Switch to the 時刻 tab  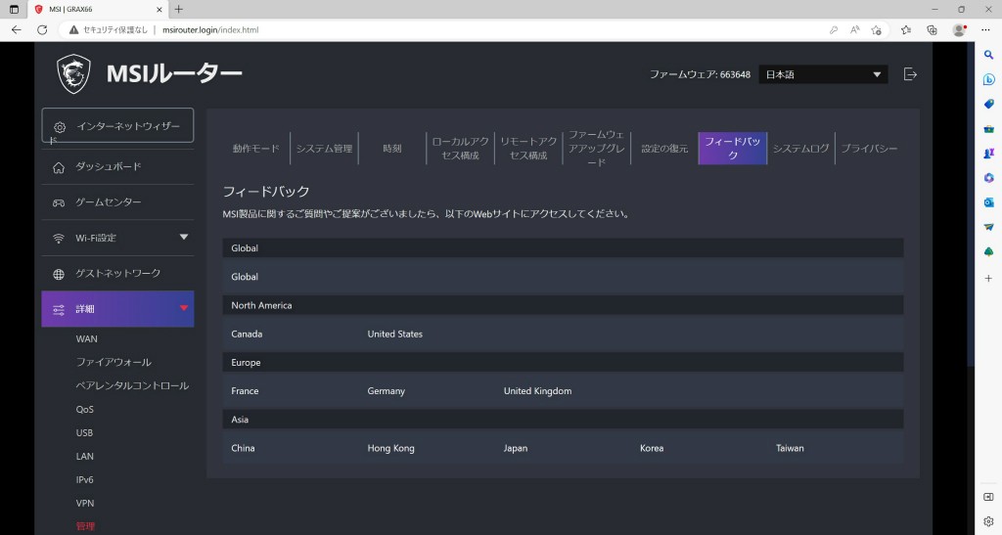[392, 149]
